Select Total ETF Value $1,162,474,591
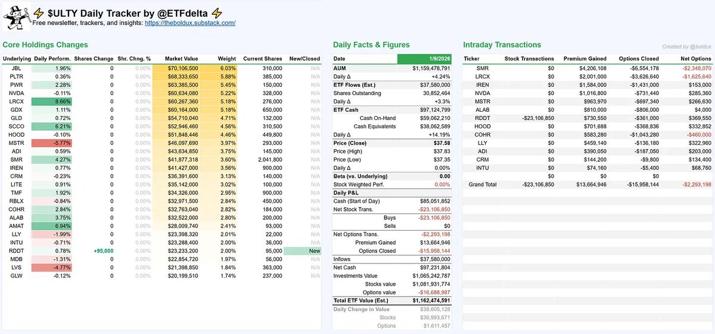This screenshot has height=334, width=715. (433, 301)
